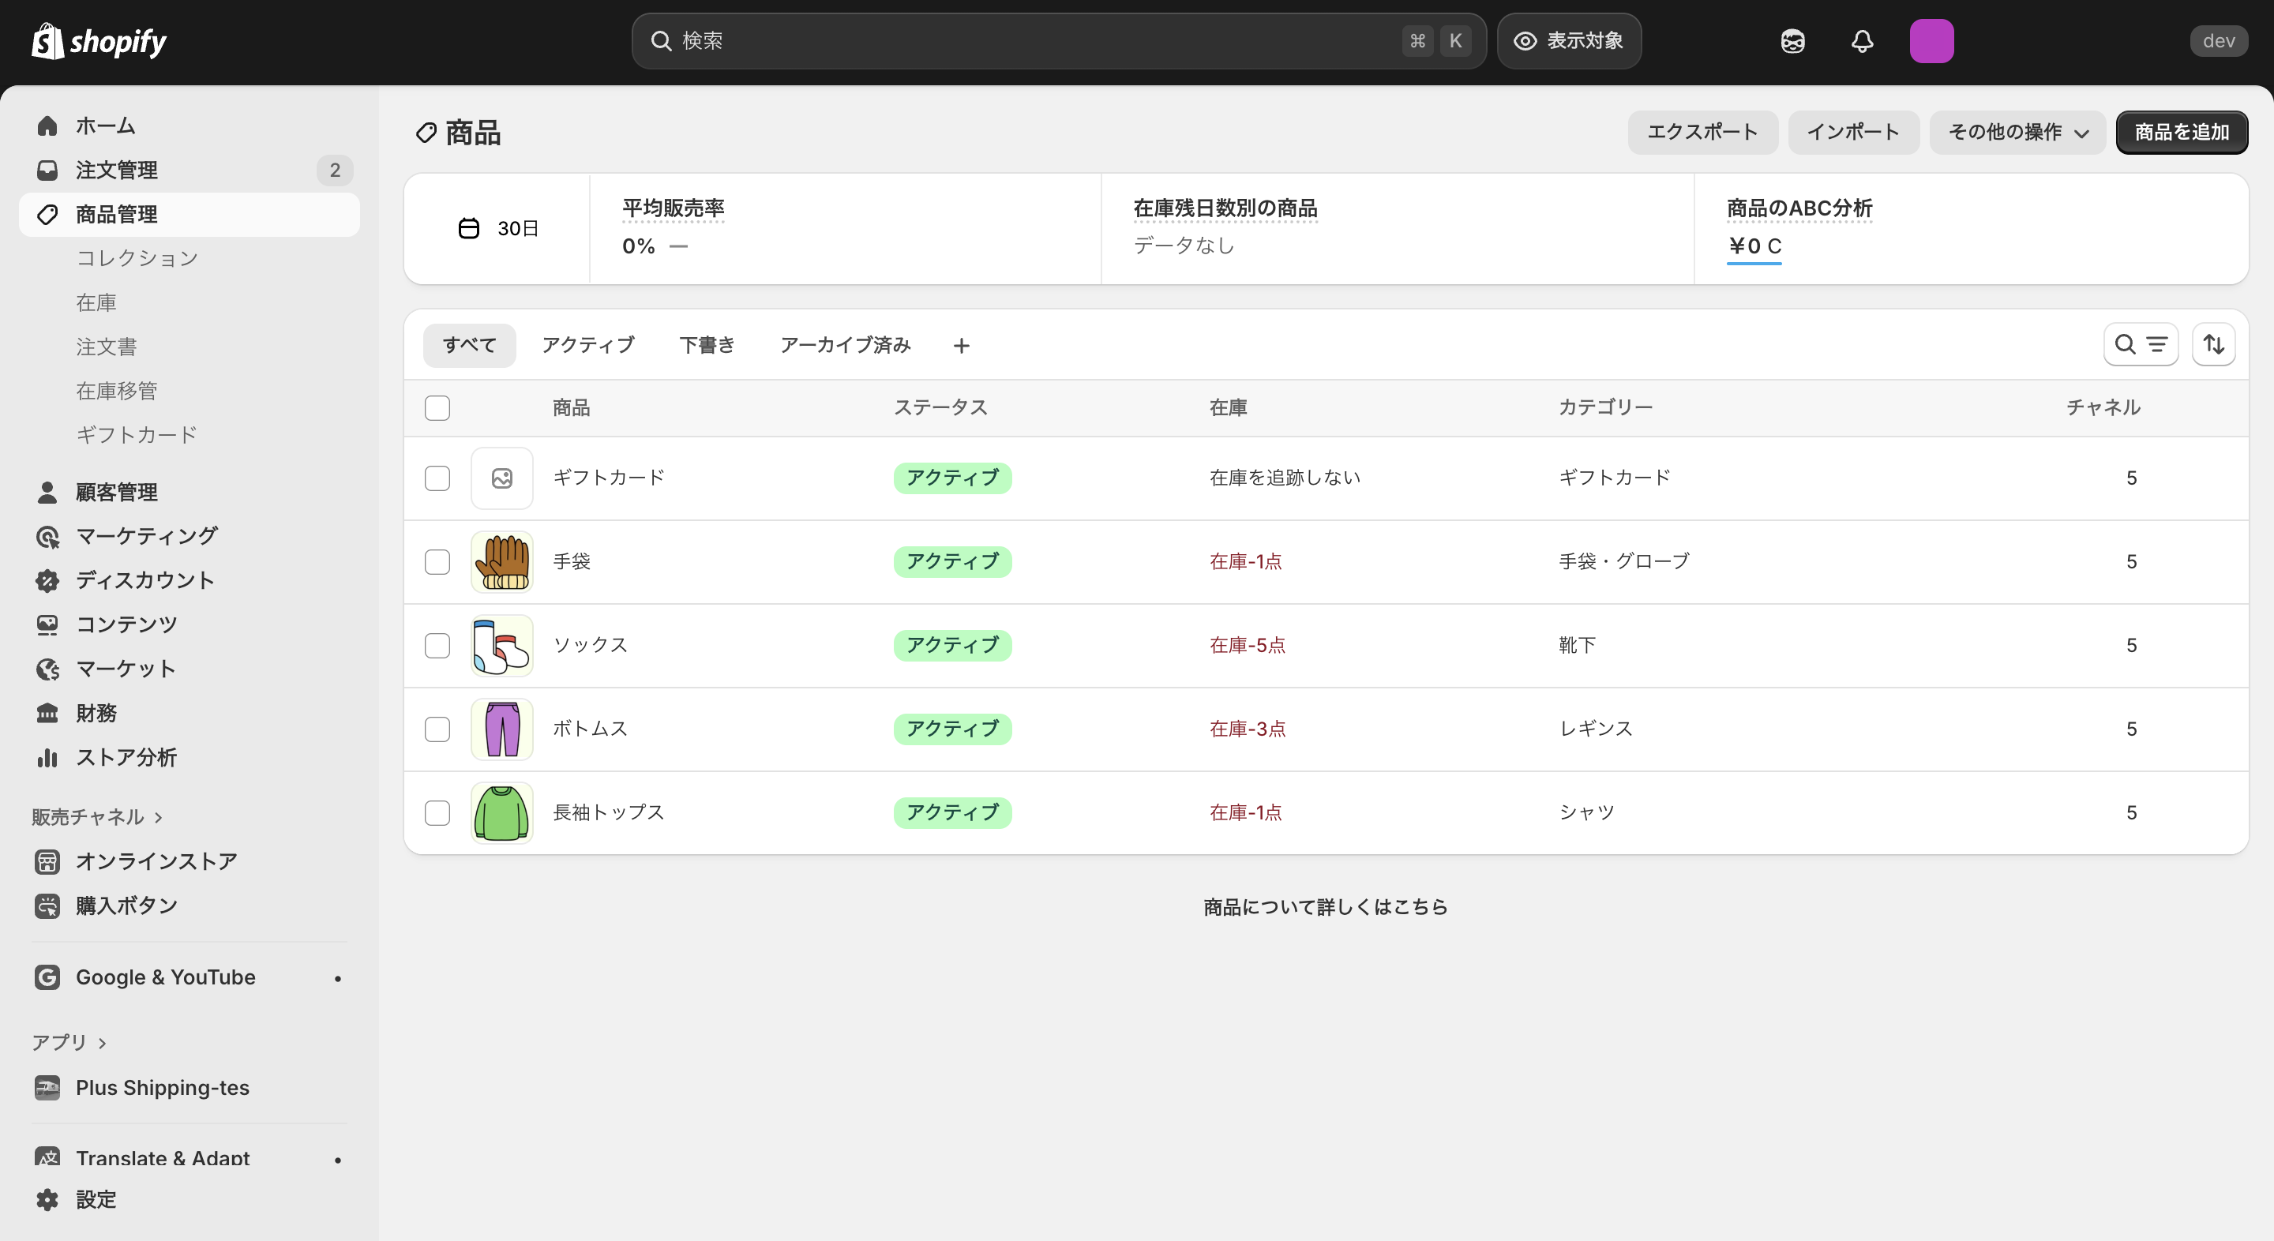Open the Sidekick assistant icon
This screenshot has height=1241, width=2274.
pos(1792,40)
